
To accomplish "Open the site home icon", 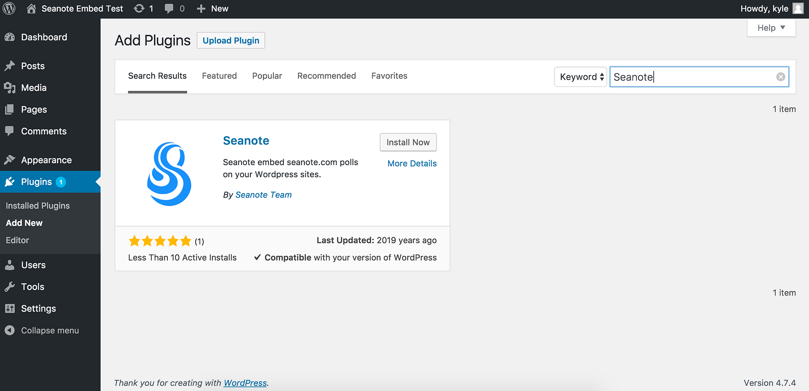I will coord(31,9).
